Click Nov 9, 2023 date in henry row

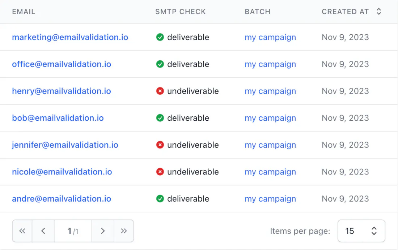coord(345,91)
